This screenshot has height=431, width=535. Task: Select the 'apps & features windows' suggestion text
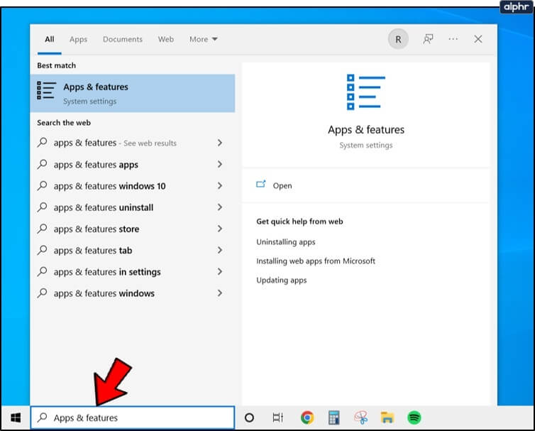104,293
